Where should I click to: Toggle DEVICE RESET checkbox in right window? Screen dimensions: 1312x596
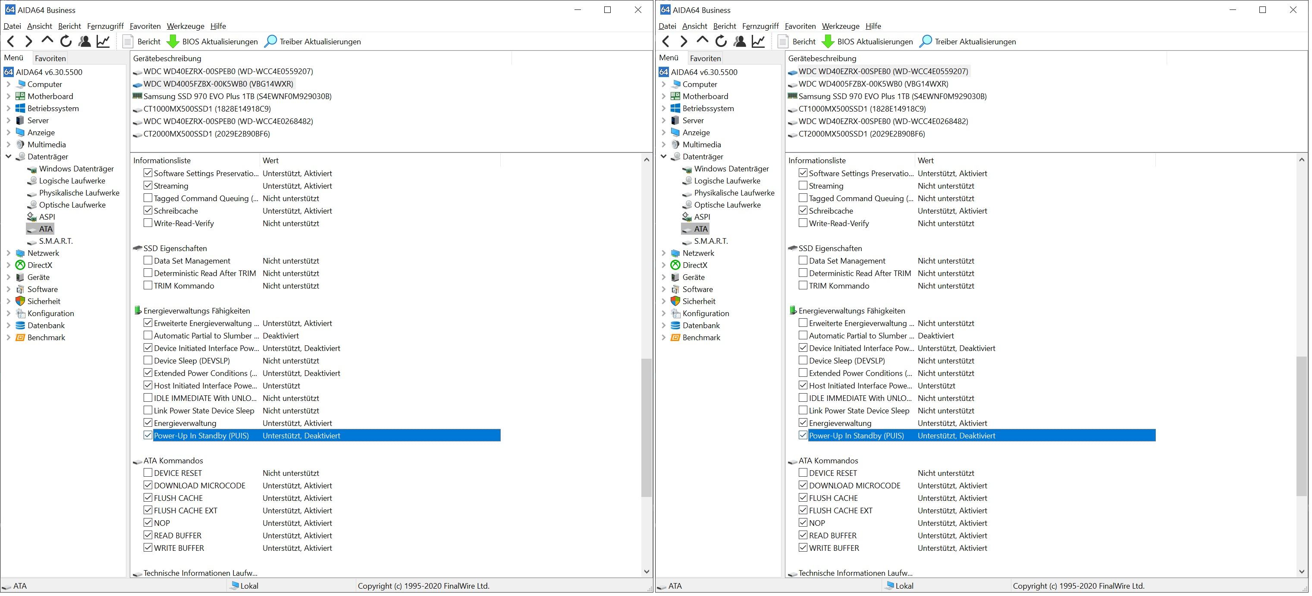pyautogui.click(x=803, y=473)
